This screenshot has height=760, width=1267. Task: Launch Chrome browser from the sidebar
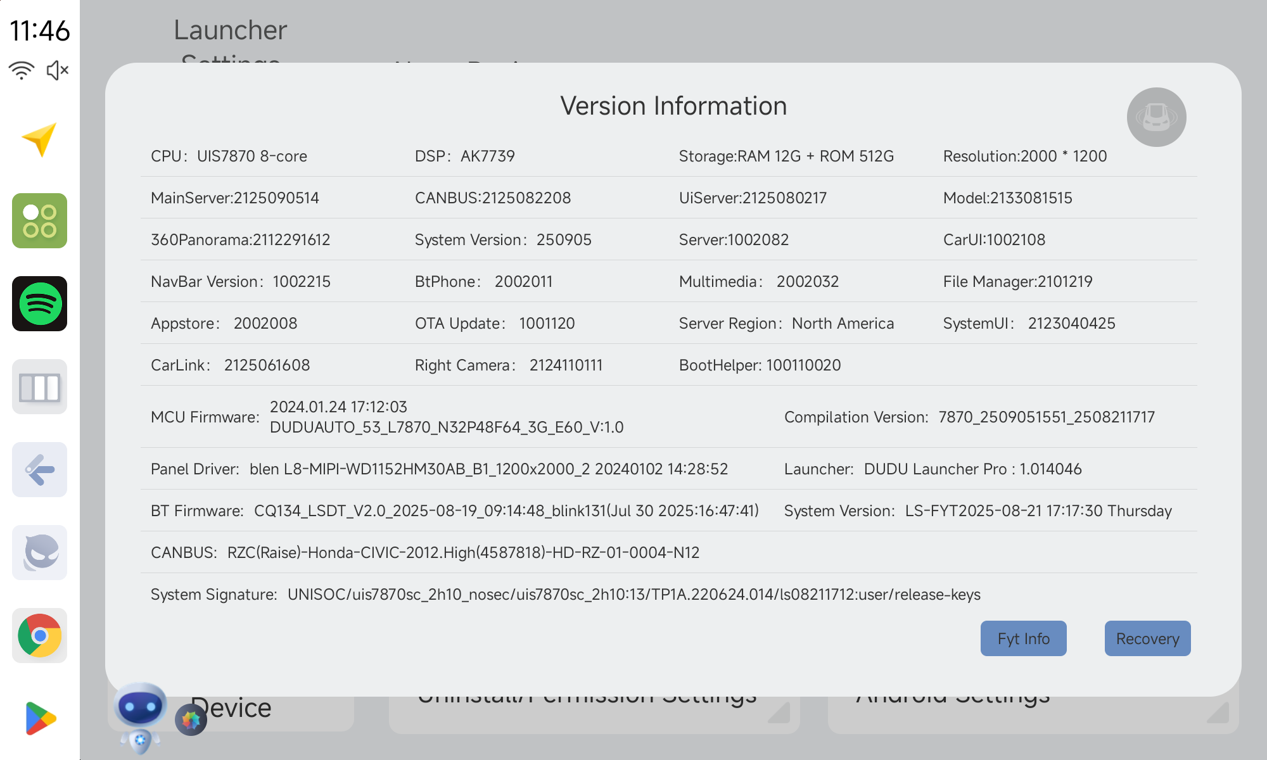tap(39, 635)
